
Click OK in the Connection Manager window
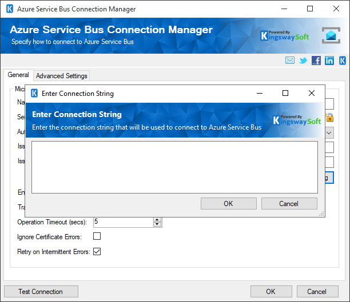pyautogui.click(x=271, y=292)
